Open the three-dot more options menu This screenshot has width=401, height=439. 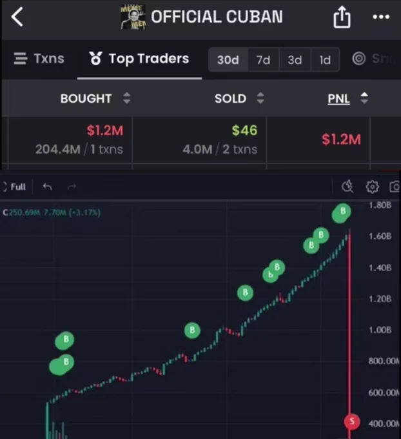(x=381, y=17)
